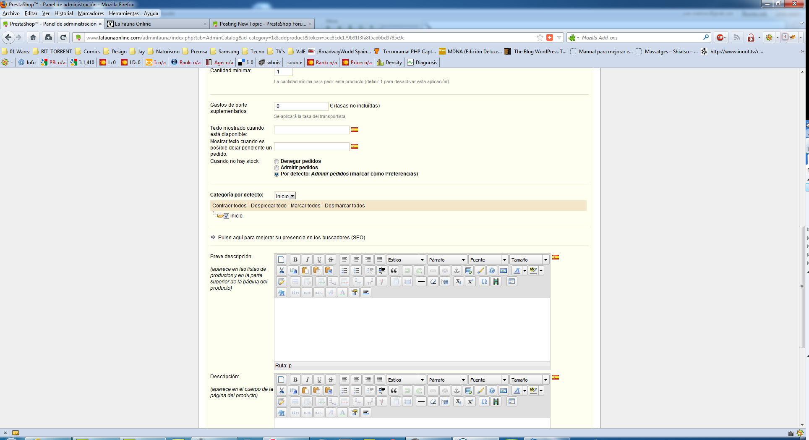Open the Comics bookmark folder
The image size is (809, 440).
coord(88,52)
